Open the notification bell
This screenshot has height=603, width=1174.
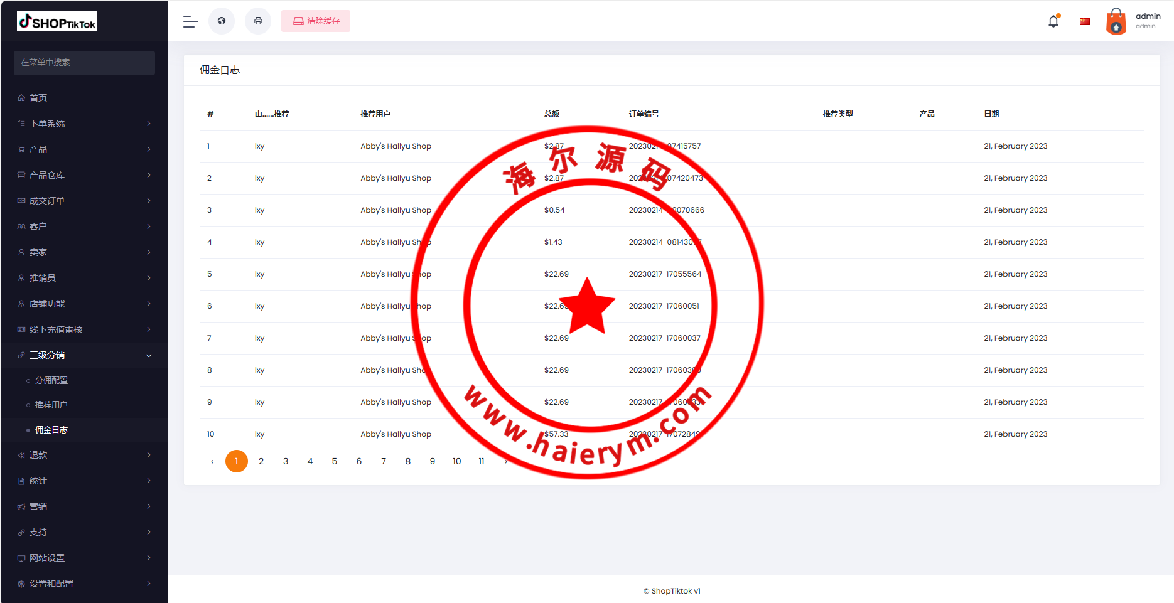click(1053, 21)
